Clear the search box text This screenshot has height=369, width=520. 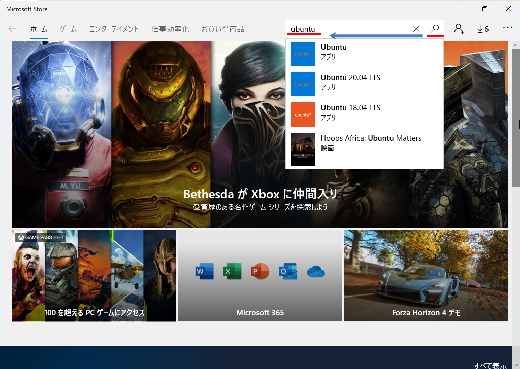416,29
